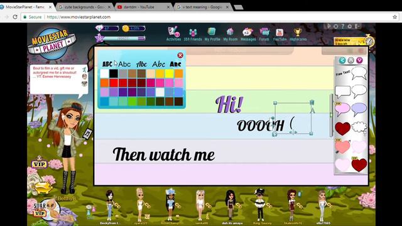The height and width of the screenshot is (226, 402).
Task: Click the magenta down arrow in the bubbles panel
Action: (x=359, y=60)
